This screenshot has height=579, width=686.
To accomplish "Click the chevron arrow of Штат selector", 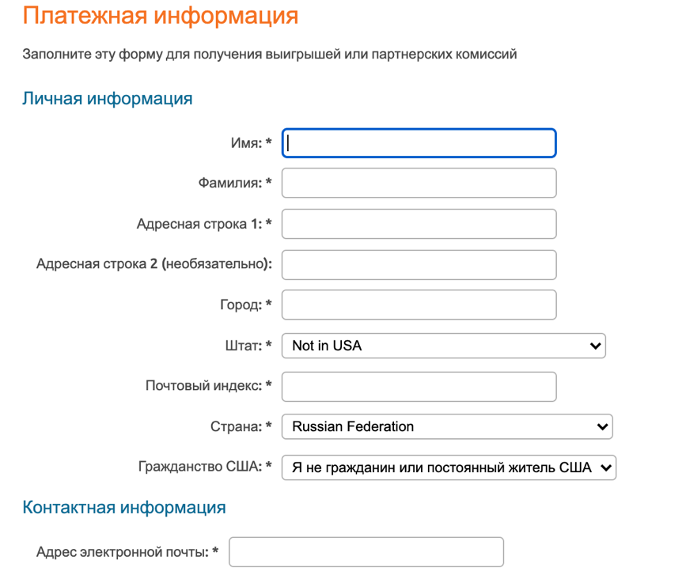I will pos(595,346).
